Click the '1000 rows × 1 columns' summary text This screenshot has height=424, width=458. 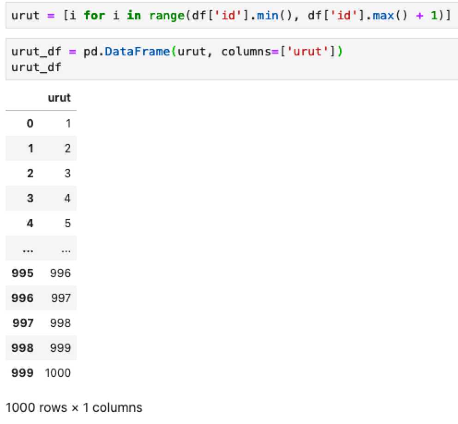(x=74, y=407)
